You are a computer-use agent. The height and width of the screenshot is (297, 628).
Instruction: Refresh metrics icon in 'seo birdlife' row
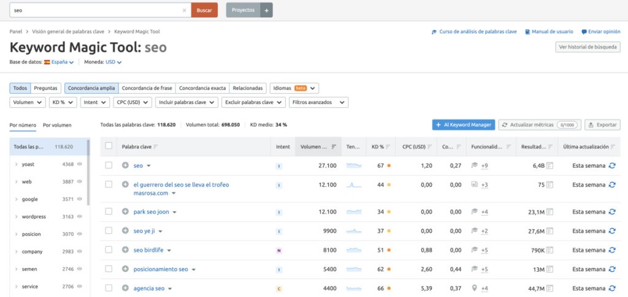pos(612,250)
